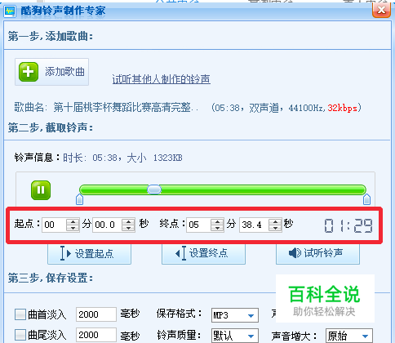Open the volume boost dropdown
The height and width of the screenshot is (343, 395).
pyautogui.click(x=349, y=336)
